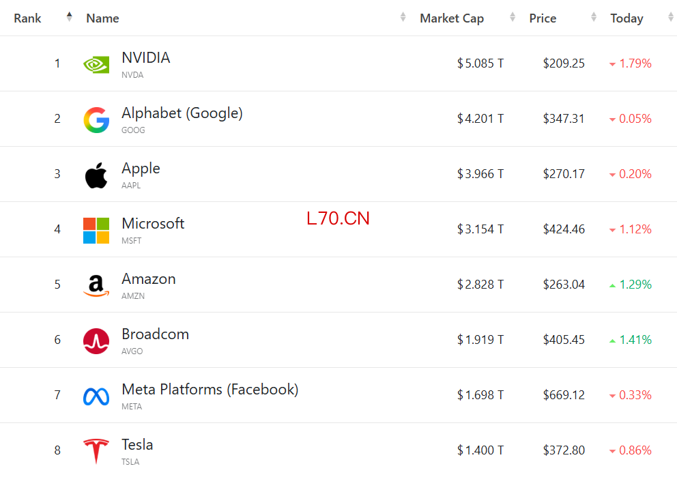The image size is (677, 477).
Task: Click the Amazon logo icon
Action: [x=96, y=286]
